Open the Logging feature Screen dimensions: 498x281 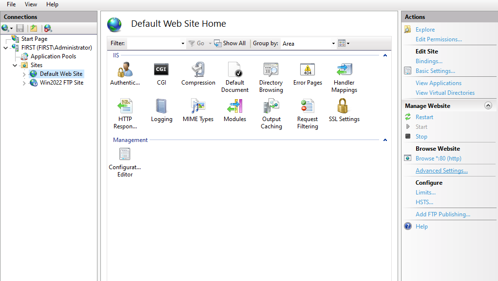pyautogui.click(x=161, y=110)
